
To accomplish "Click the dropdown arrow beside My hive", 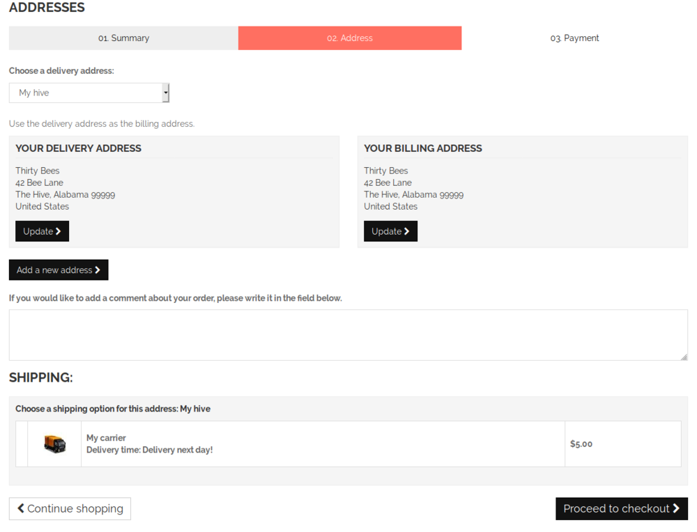I will point(166,92).
